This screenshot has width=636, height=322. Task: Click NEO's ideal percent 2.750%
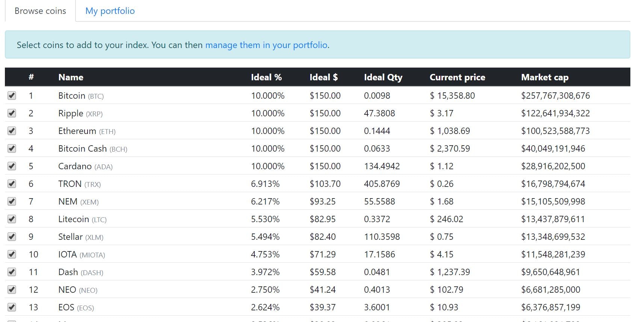265,290
